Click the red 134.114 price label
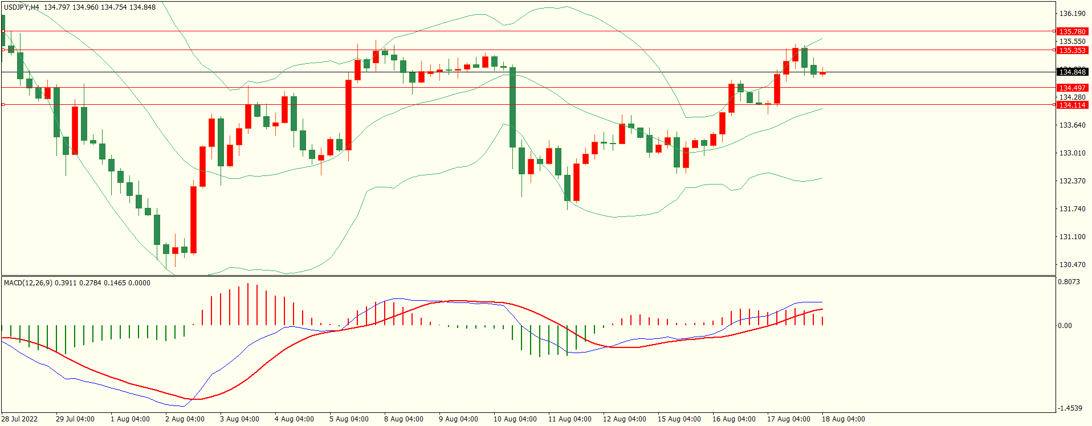1092x426 pixels. point(1072,105)
